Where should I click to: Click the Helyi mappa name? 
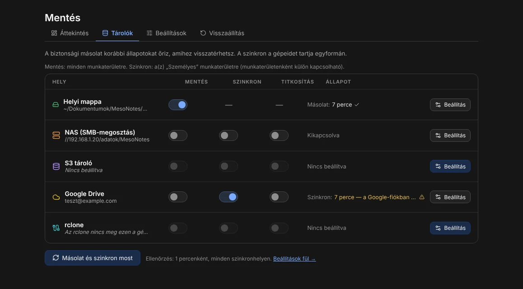[82, 102]
